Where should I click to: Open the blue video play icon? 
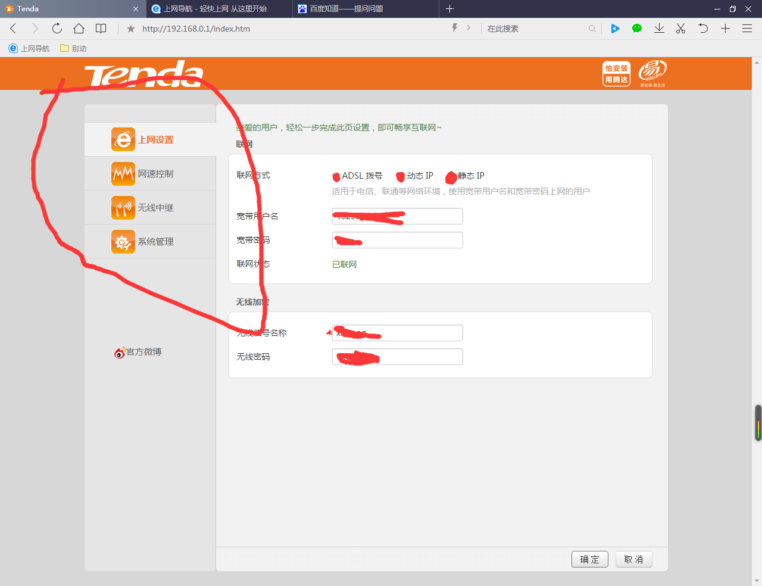pos(616,29)
